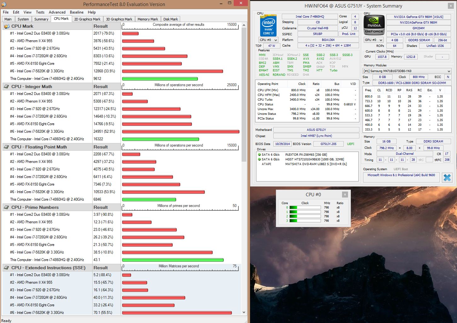Click the CPU - Extended Instructions (SSE) icon
Screen dimensions: 457x323
pos(6,268)
